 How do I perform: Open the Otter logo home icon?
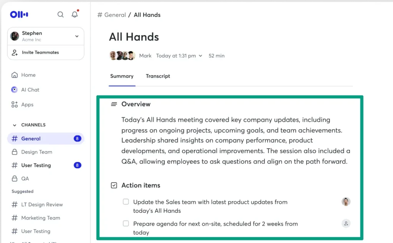point(18,14)
